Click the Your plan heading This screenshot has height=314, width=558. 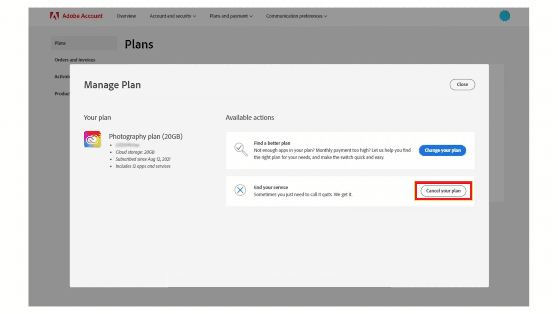(97, 118)
